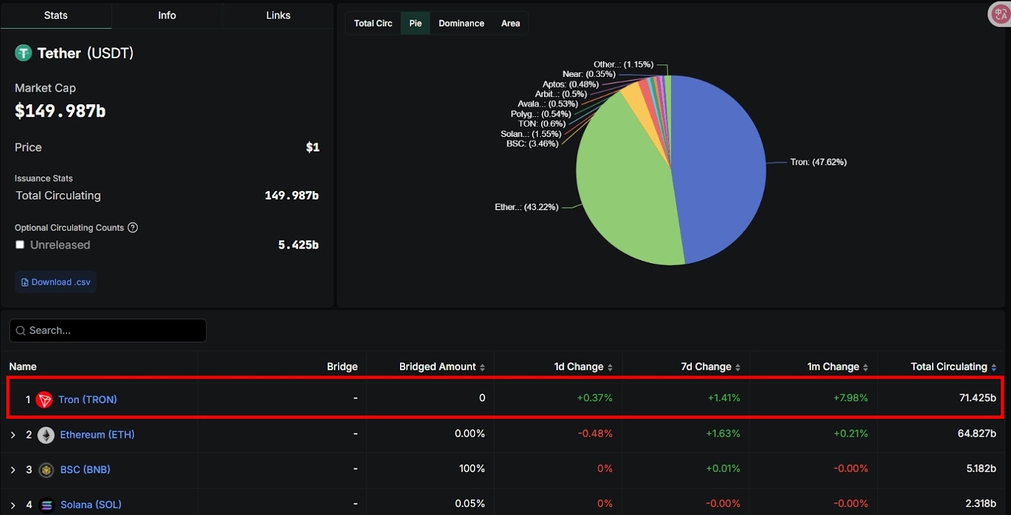
Task: Click the Tether logo icon
Action: pyautogui.click(x=23, y=53)
